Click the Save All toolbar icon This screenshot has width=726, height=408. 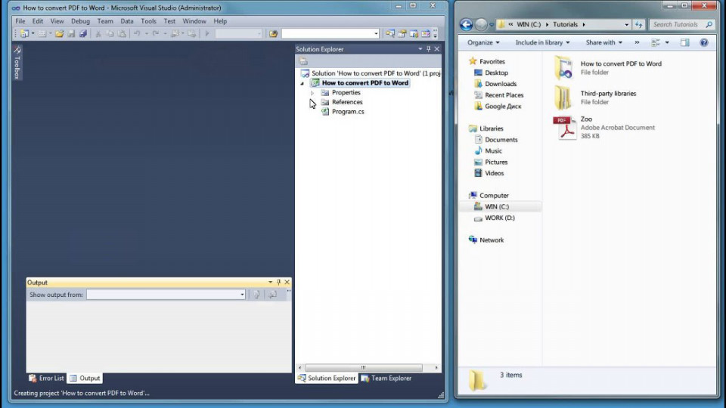83,34
